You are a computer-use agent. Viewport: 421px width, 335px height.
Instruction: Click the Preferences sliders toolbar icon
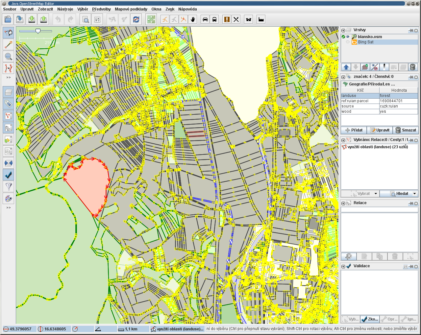(97, 19)
